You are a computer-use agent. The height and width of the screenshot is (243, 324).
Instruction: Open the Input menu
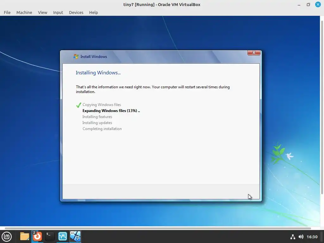pos(58,12)
